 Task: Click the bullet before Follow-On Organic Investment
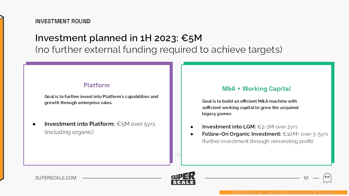tap(192, 134)
